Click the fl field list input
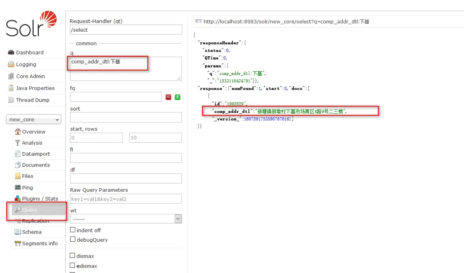The height and width of the screenshot is (273, 464). point(126,158)
